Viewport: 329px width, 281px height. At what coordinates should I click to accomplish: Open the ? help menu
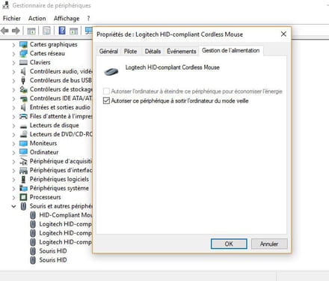click(x=88, y=19)
